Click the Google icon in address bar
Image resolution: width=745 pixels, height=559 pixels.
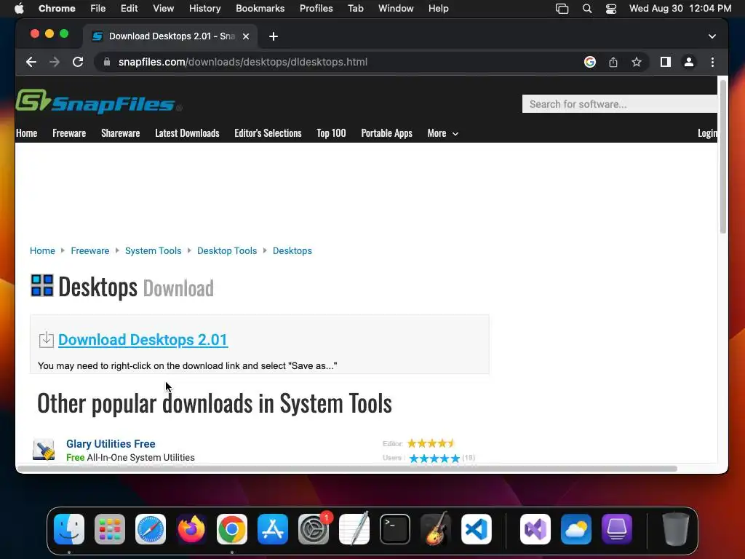589,62
